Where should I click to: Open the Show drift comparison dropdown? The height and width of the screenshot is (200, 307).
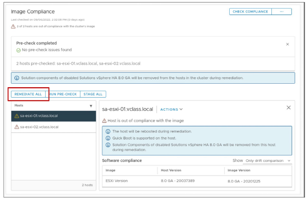coord(267,161)
